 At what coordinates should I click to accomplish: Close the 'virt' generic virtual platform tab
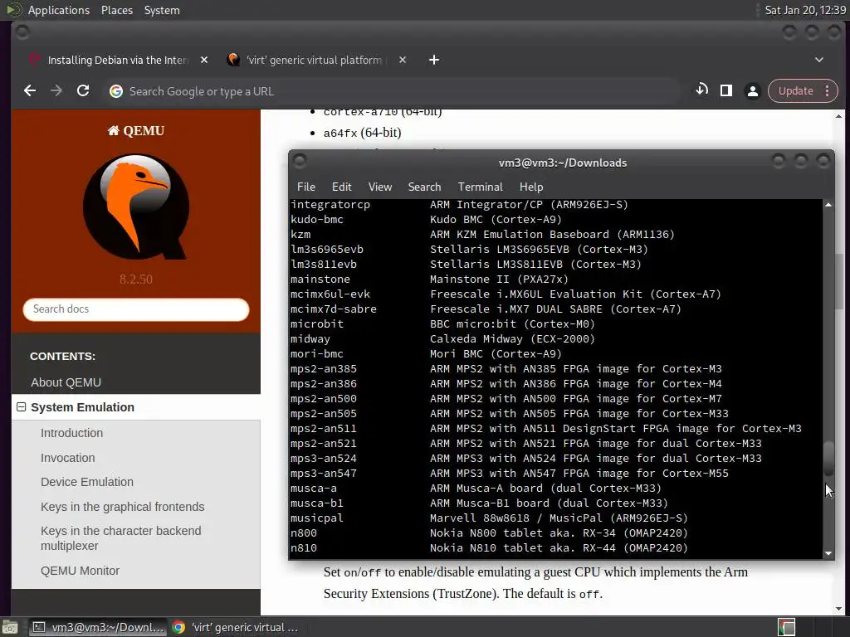coord(403,60)
